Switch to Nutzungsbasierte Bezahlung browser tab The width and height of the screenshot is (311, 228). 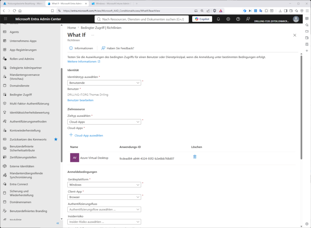pyautogui.click(x=23, y=3)
